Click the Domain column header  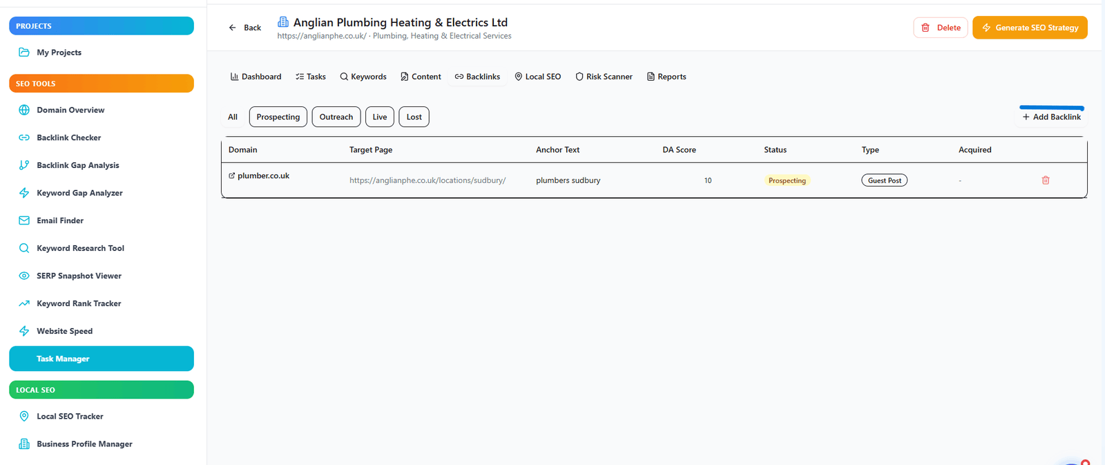coord(243,150)
